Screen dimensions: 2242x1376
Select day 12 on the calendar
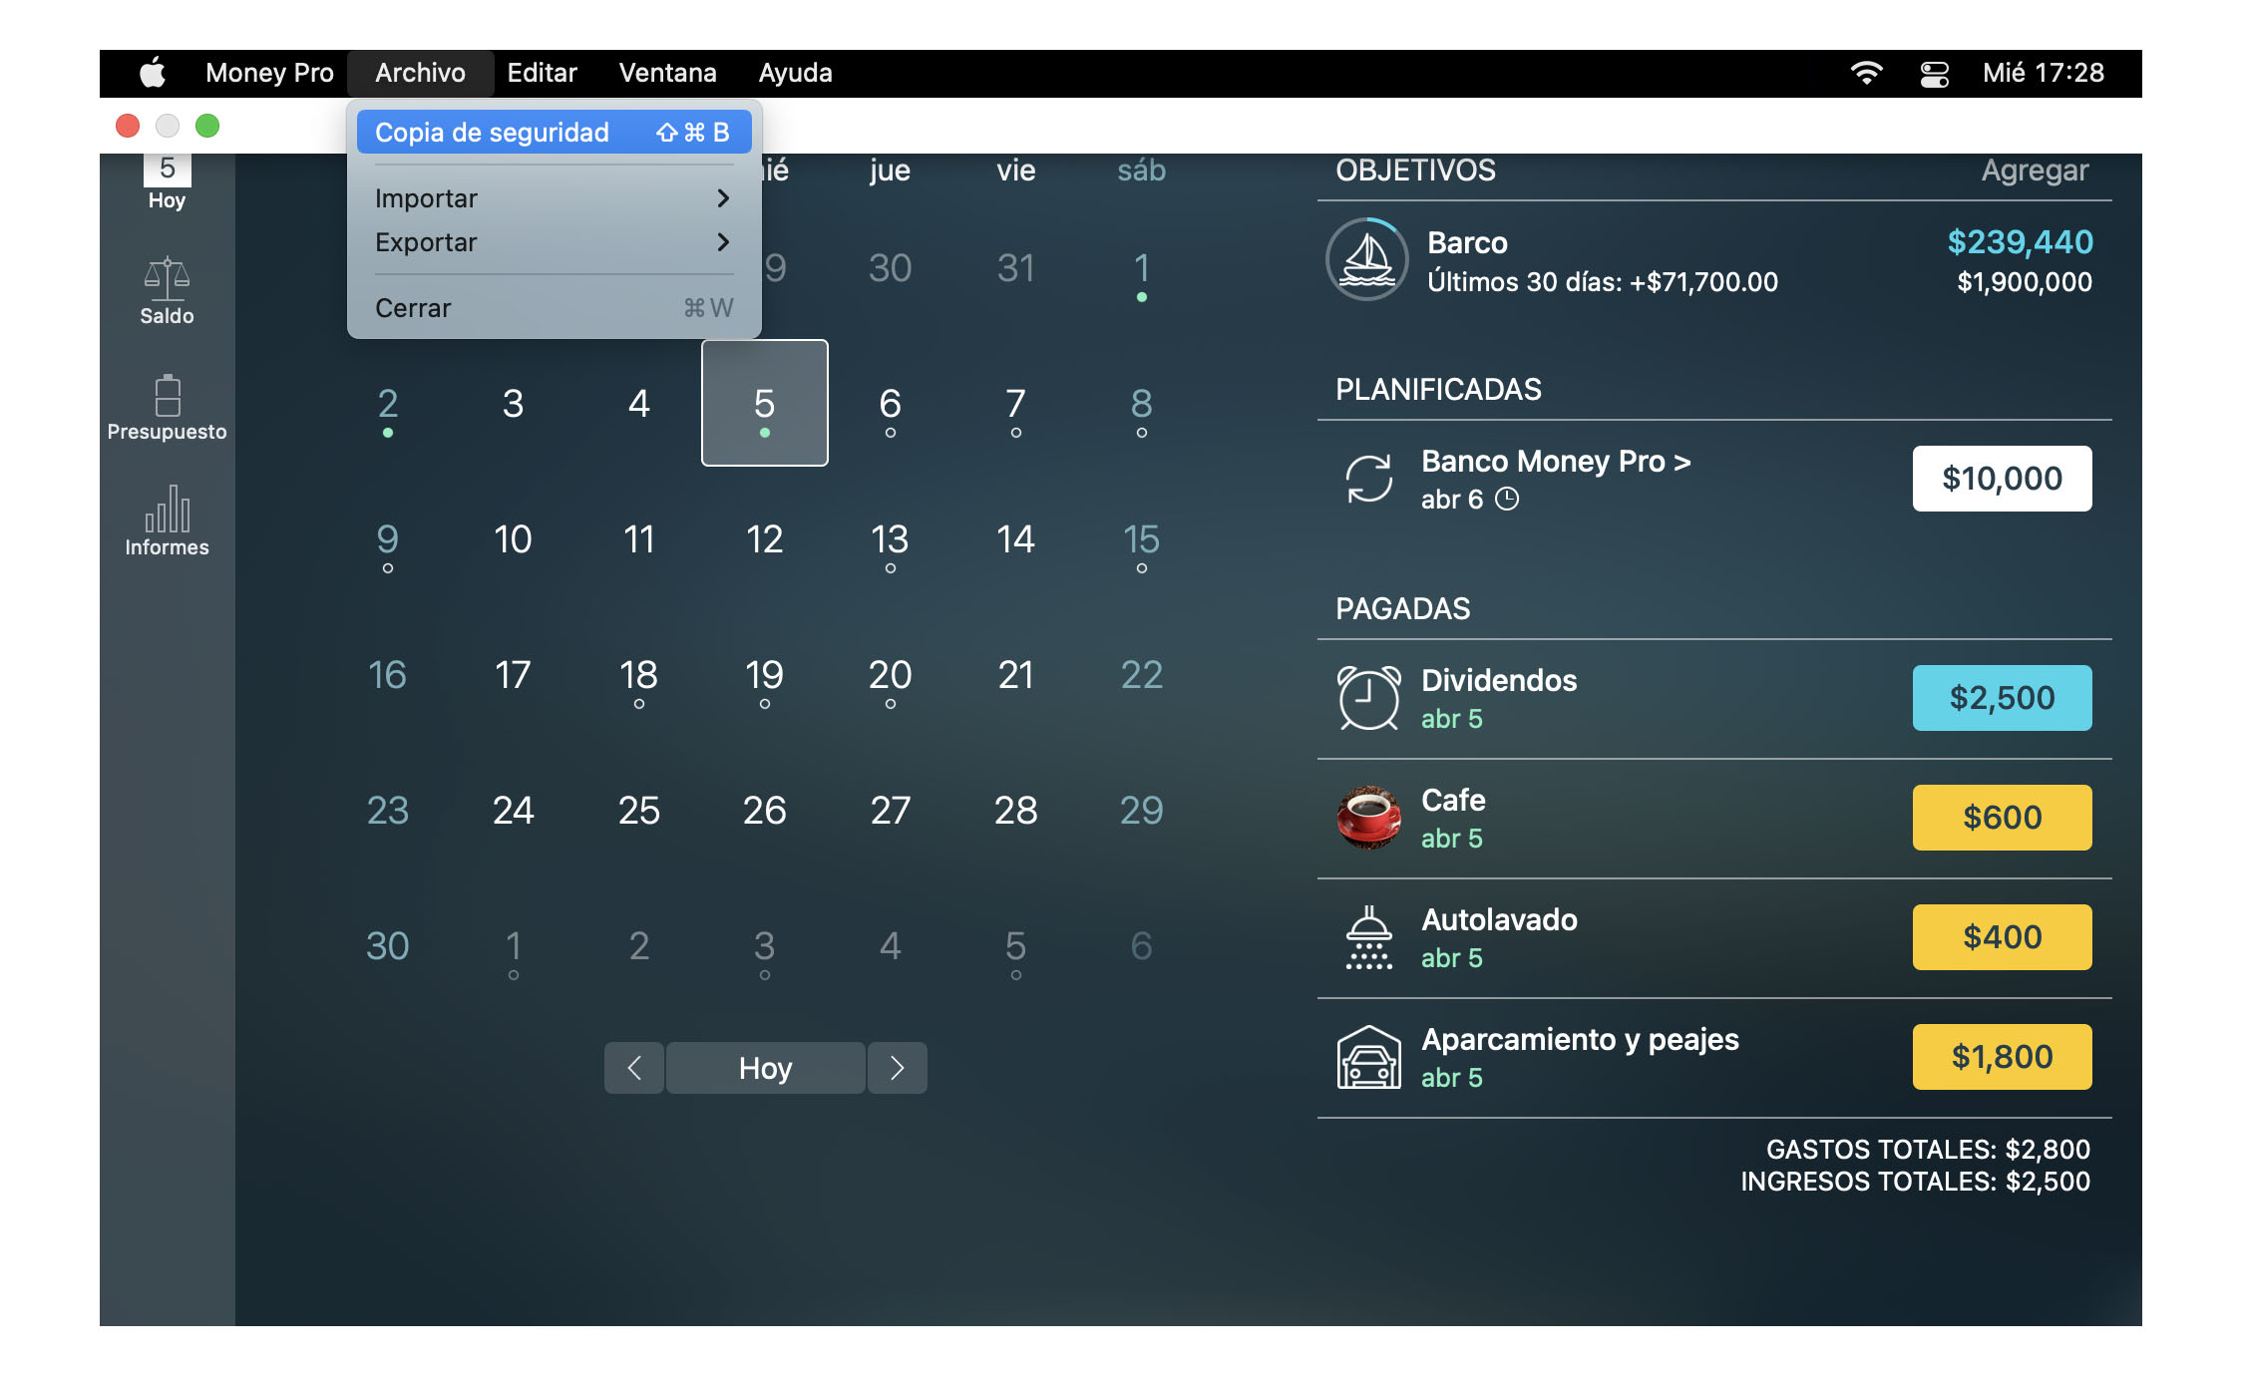[764, 539]
